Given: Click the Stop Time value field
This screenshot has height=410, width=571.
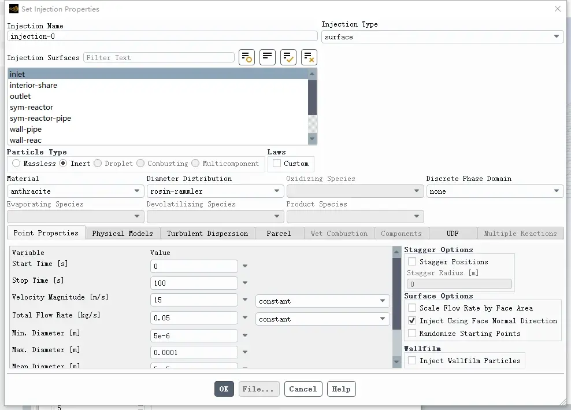Looking at the screenshot, I should click(194, 283).
